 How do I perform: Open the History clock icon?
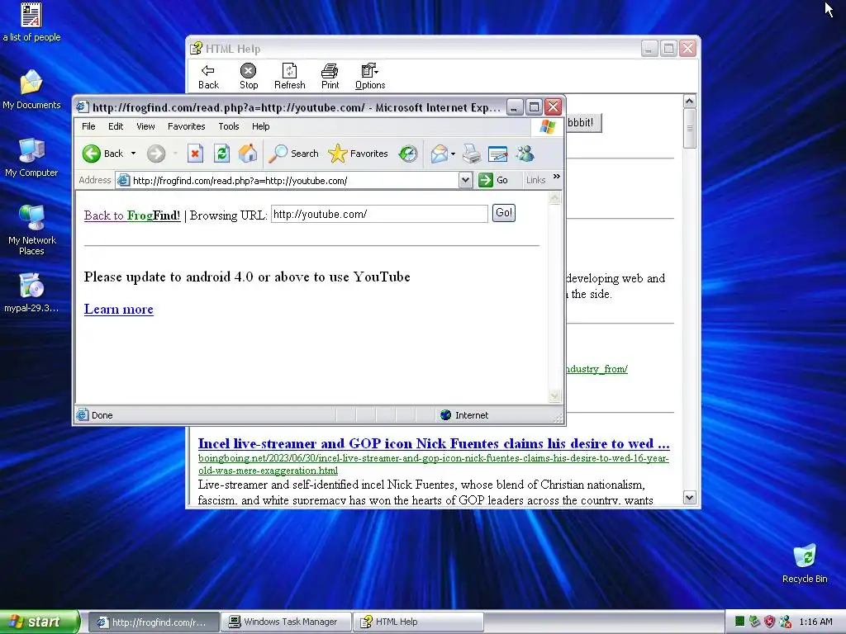[x=408, y=154]
